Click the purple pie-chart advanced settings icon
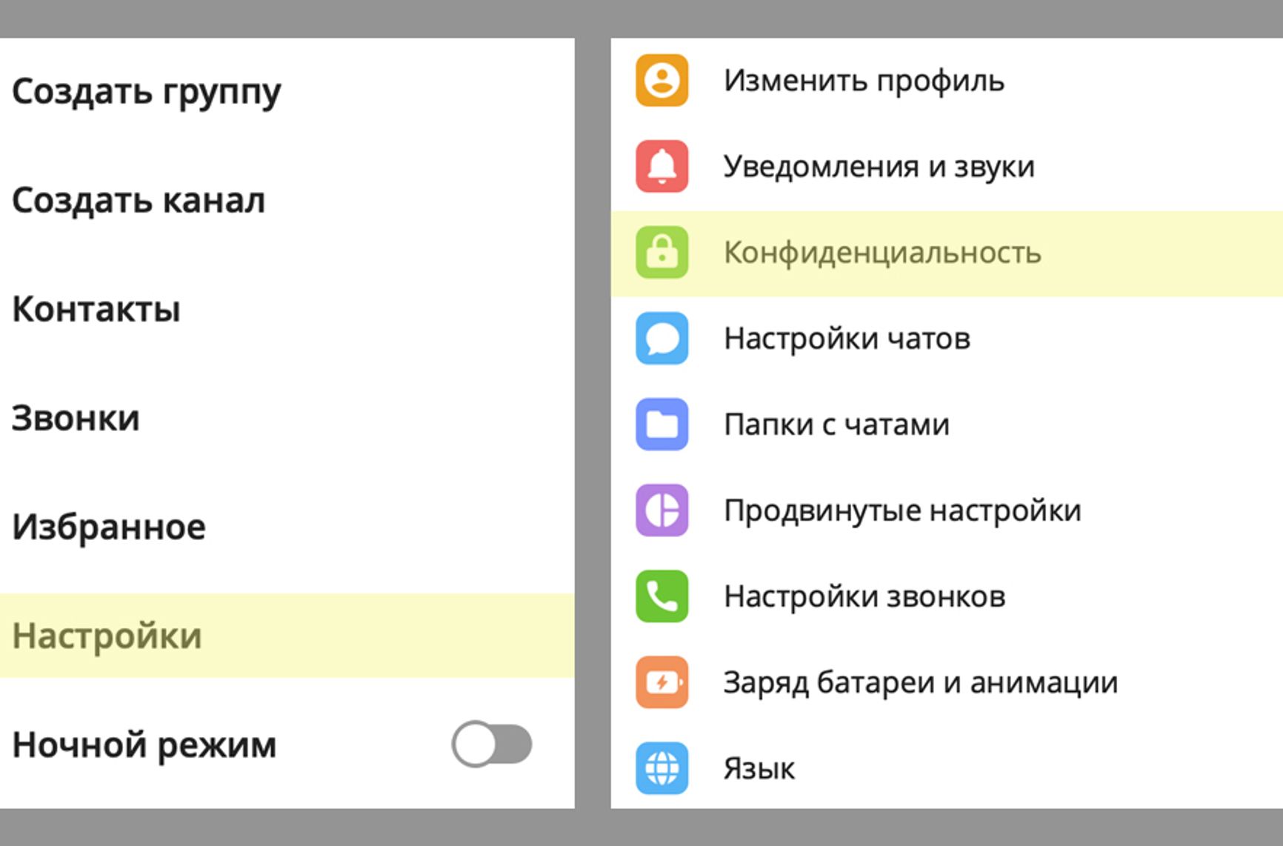 pyautogui.click(x=662, y=510)
